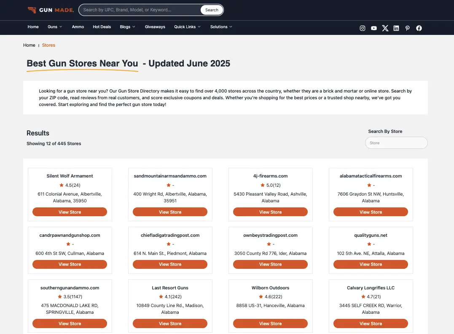
Task: View Store for Last Resort Guns
Action: pyautogui.click(x=170, y=323)
